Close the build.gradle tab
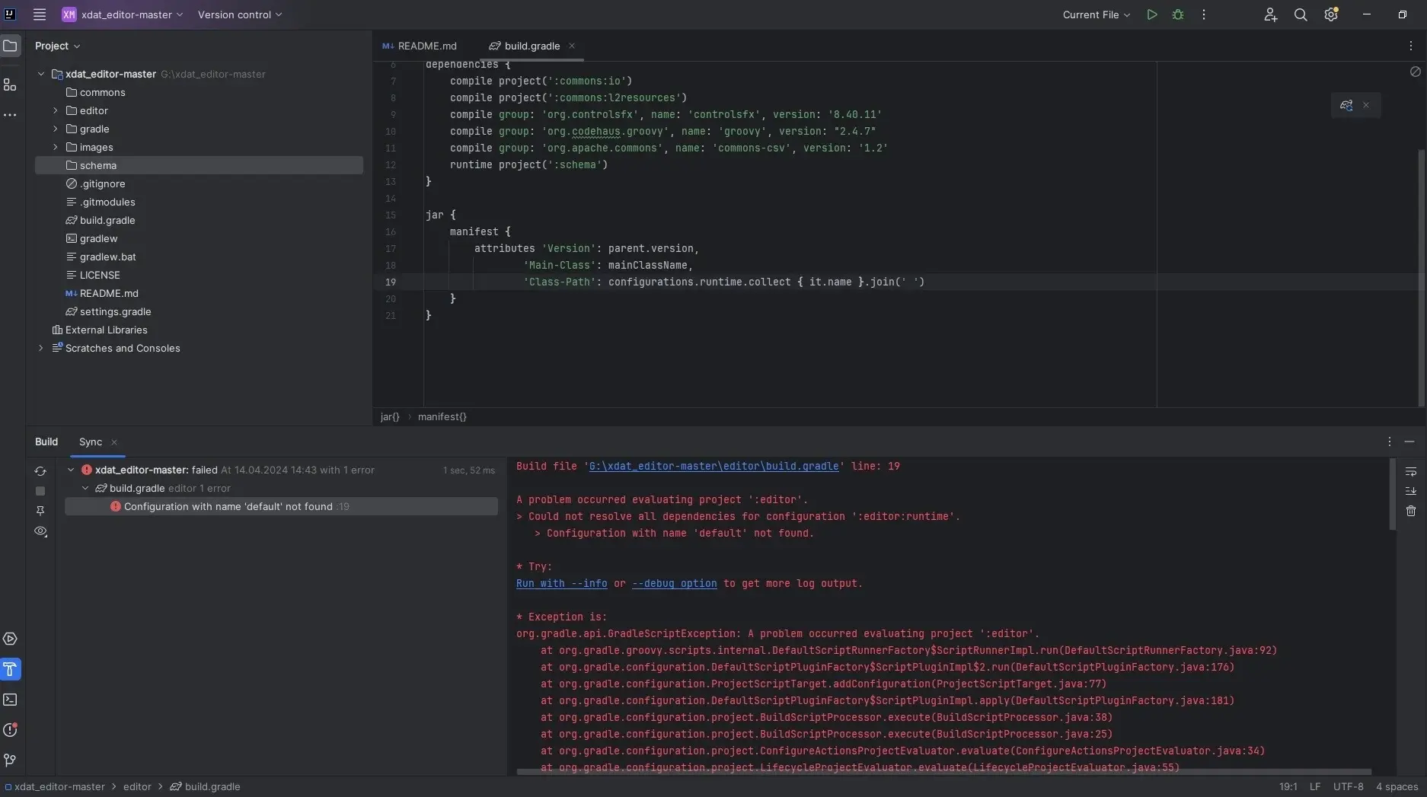 (x=572, y=46)
